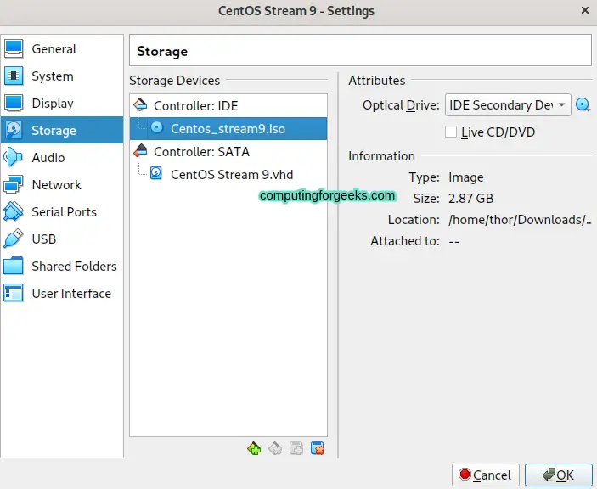Confirm settings with OK button
597x489 pixels.
tap(558, 475)
